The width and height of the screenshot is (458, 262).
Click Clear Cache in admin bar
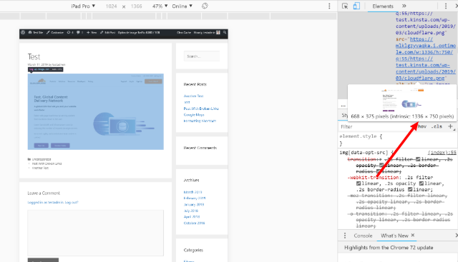[184, 32]
